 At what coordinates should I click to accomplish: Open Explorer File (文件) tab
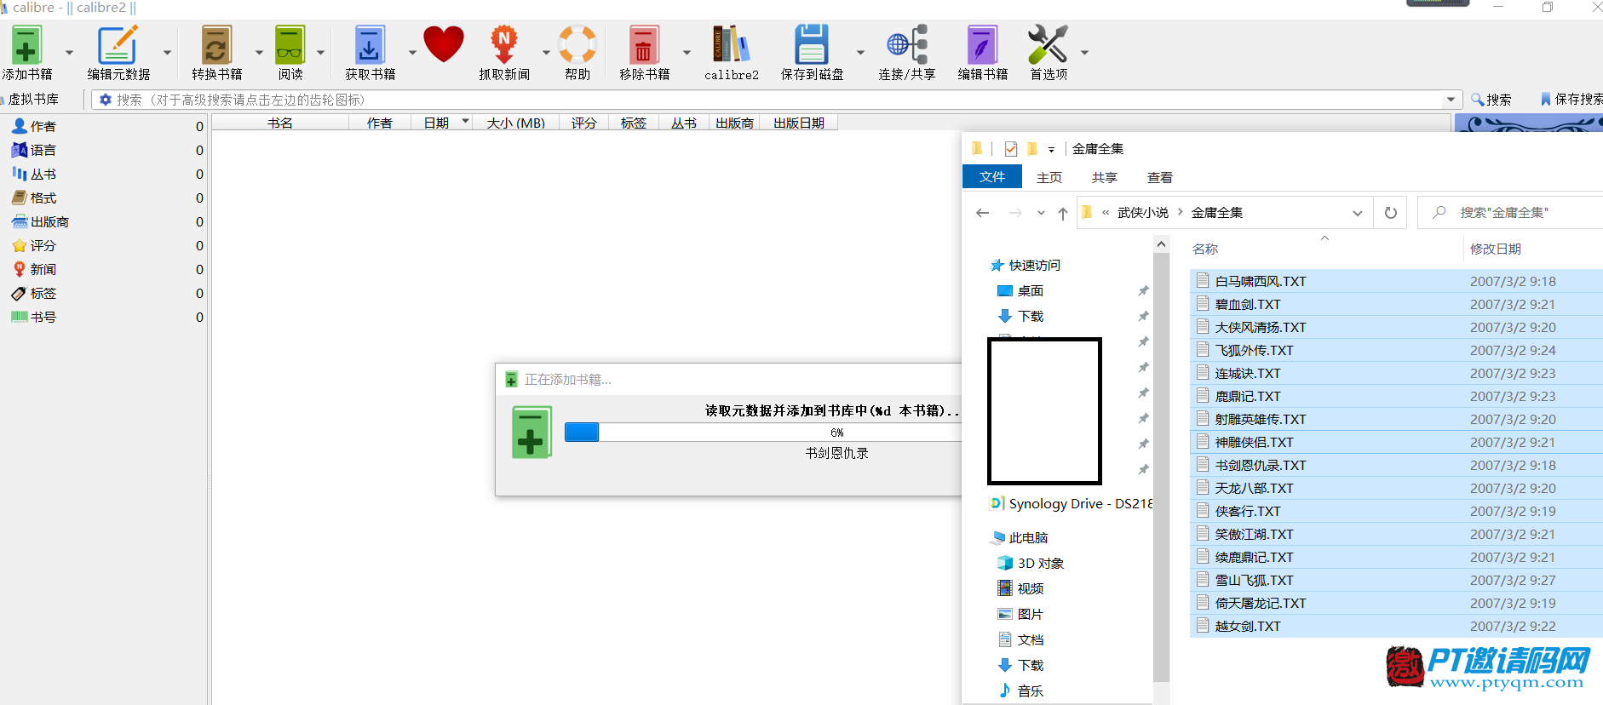[x=992, y=176]
